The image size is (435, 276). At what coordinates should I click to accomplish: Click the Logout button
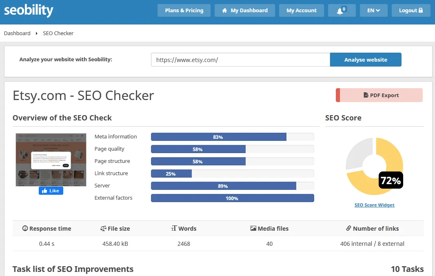(411, 11)
